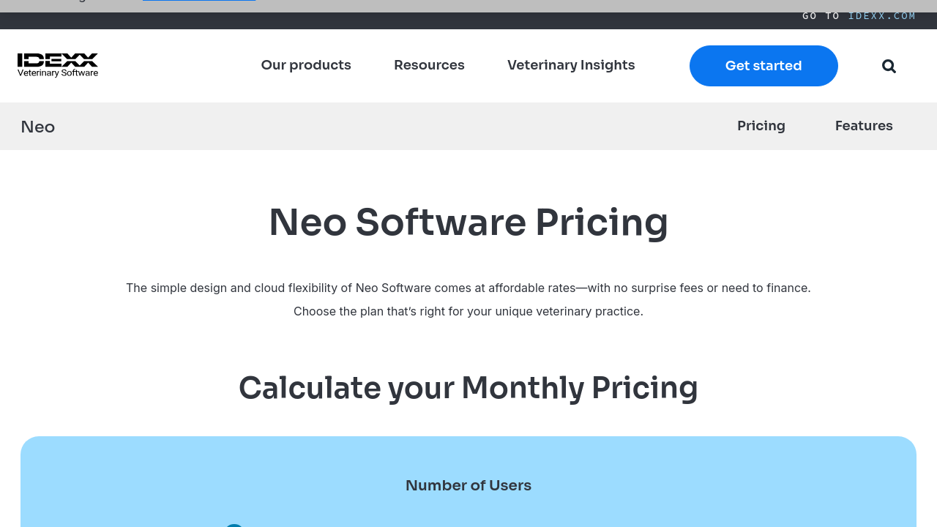937x527 pixels.
Task: Click the 'GO TO' text in top bar
Action: click(x=821, y=16)
